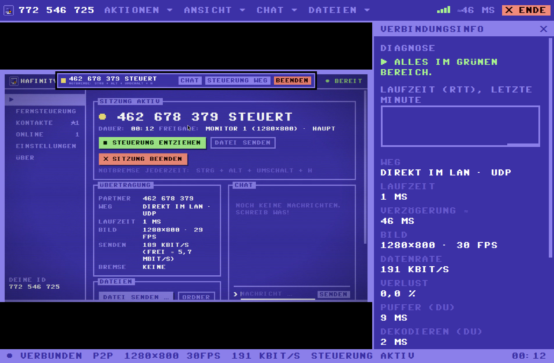Click DATEI SENDEN next to Steuerung Entziehen
Viewport: 554px width, 363px height.
point(243,143)
